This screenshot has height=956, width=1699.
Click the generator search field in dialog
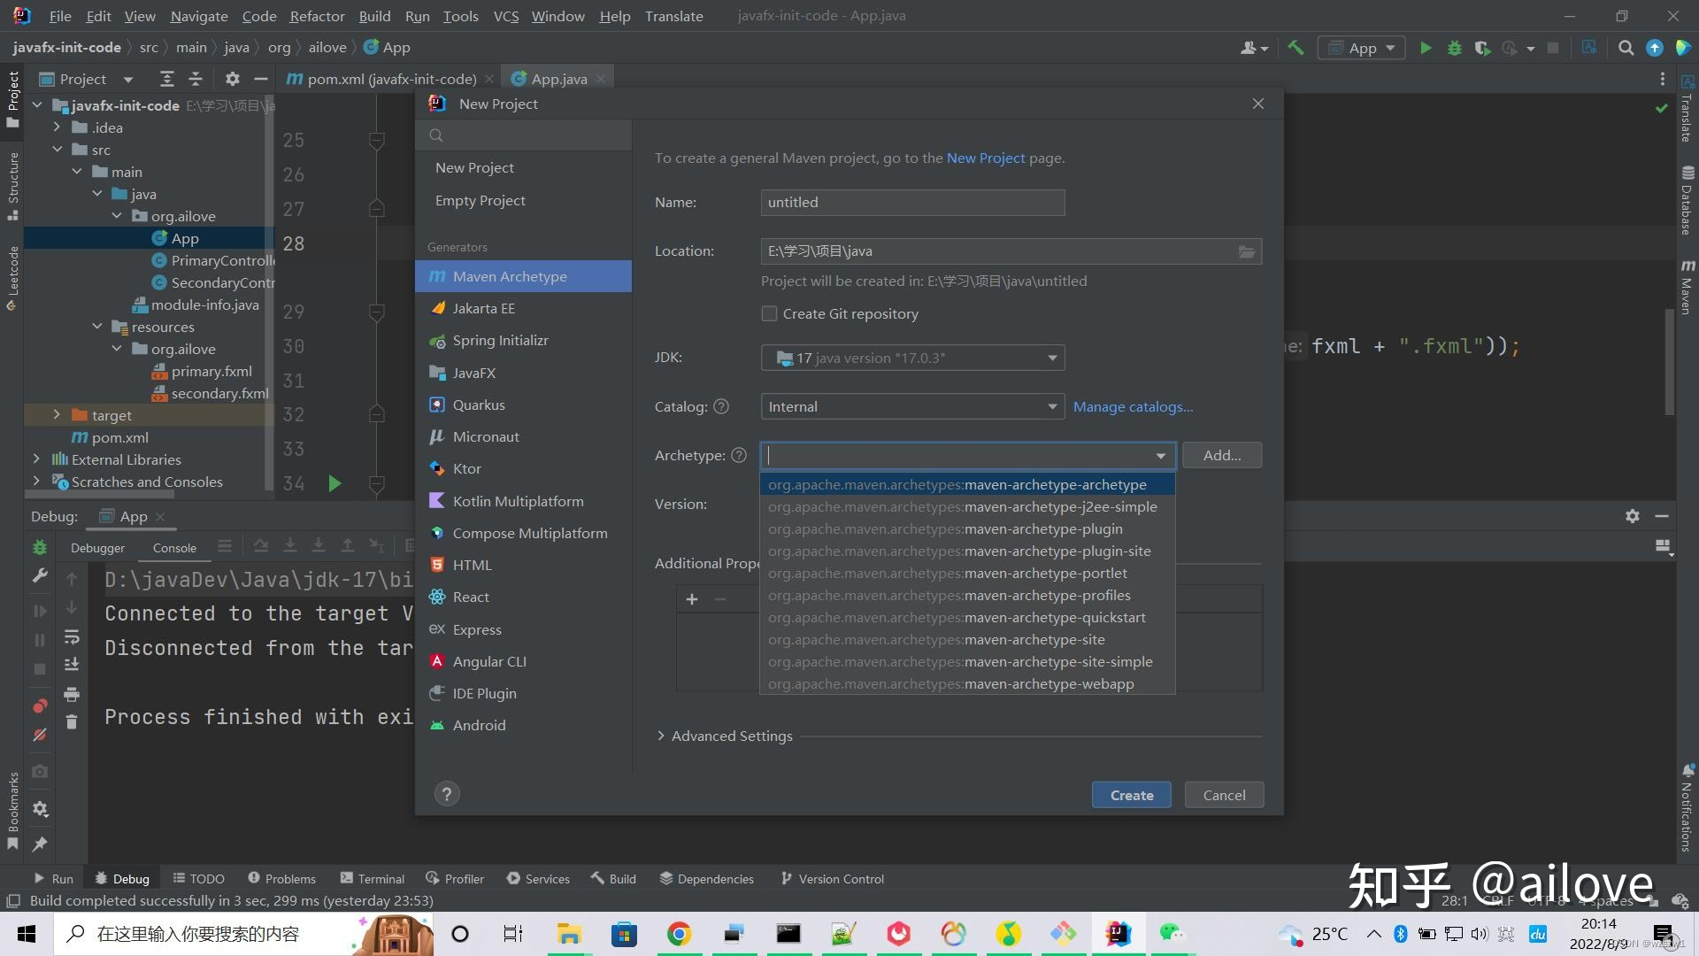(523, 135)
